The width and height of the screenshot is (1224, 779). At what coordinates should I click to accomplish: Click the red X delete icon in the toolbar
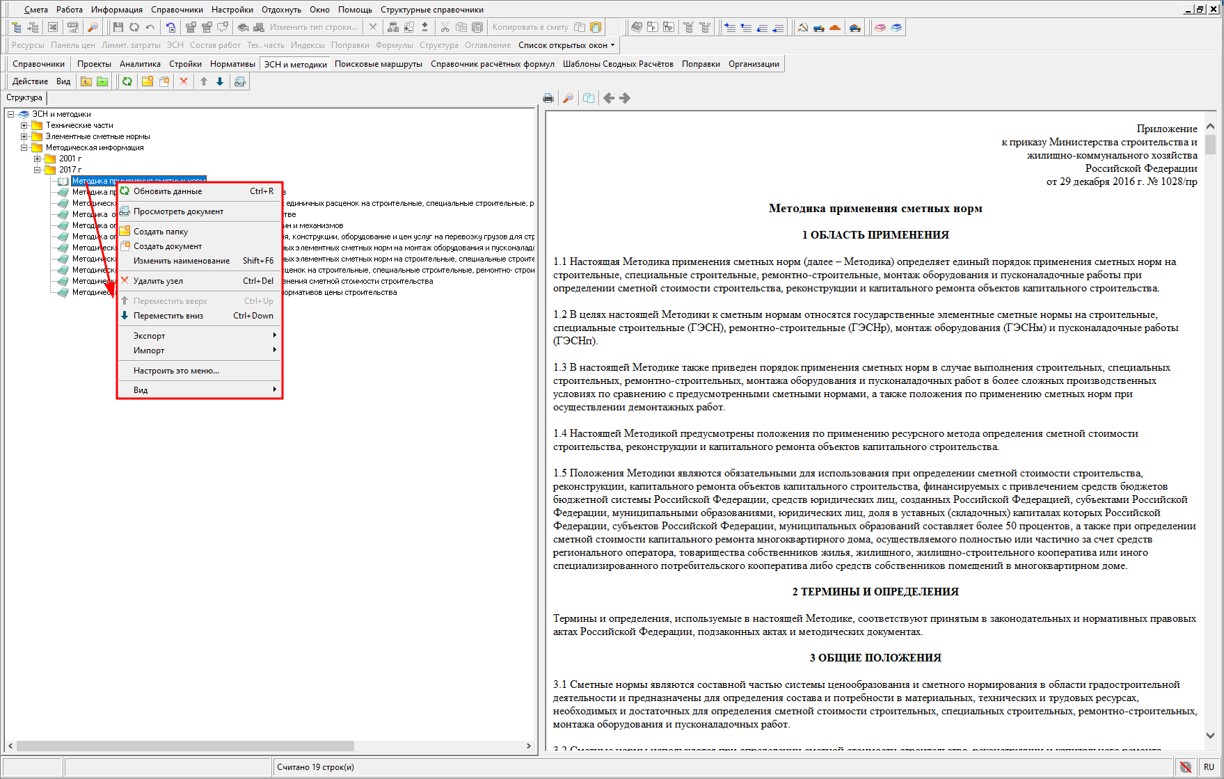184,81
